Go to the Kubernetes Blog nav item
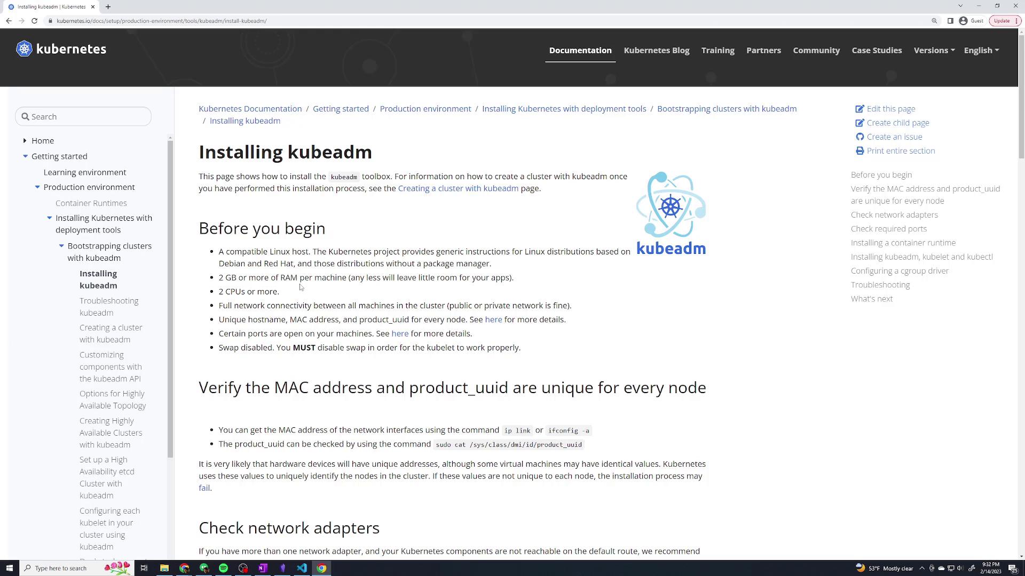Screen dimensions: 1025x576 pos(656,50)
